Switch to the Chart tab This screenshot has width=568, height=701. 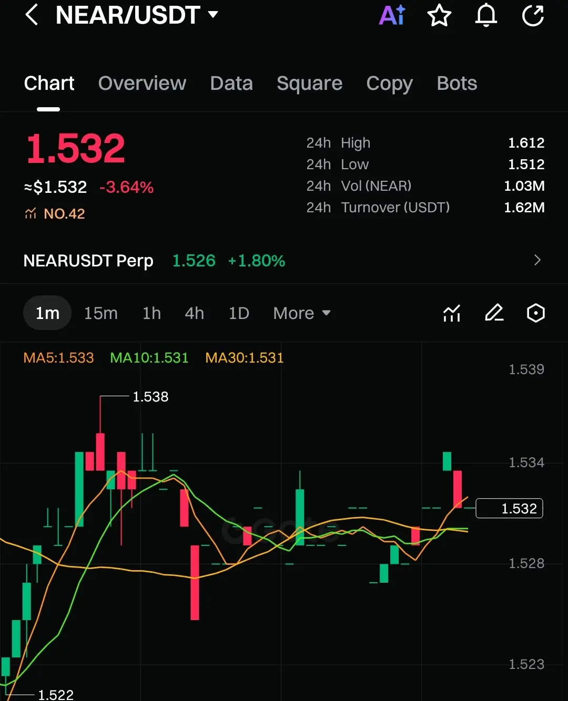49,84
